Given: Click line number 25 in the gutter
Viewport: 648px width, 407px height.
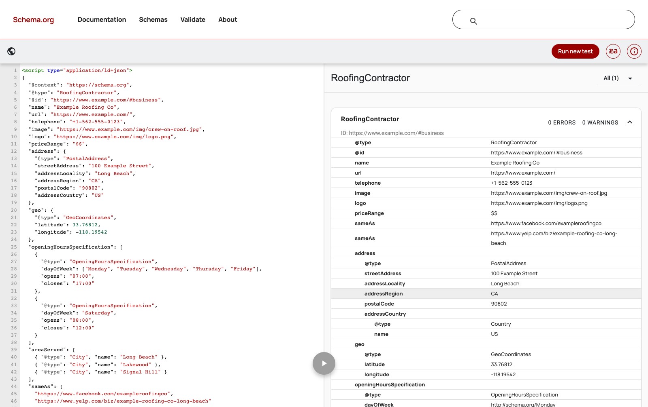Looking at the screenshot, I should [x=14, y=247].
